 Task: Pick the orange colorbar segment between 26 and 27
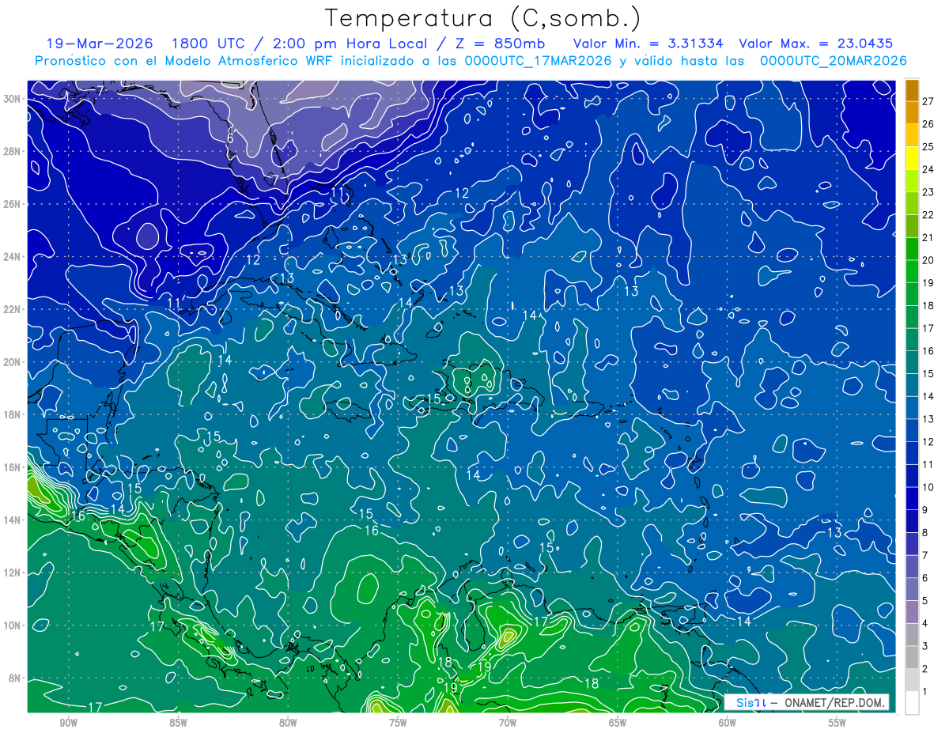point(912,113)
